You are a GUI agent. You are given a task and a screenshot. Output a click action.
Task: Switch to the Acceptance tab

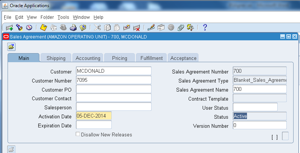(x=183, y=58)
